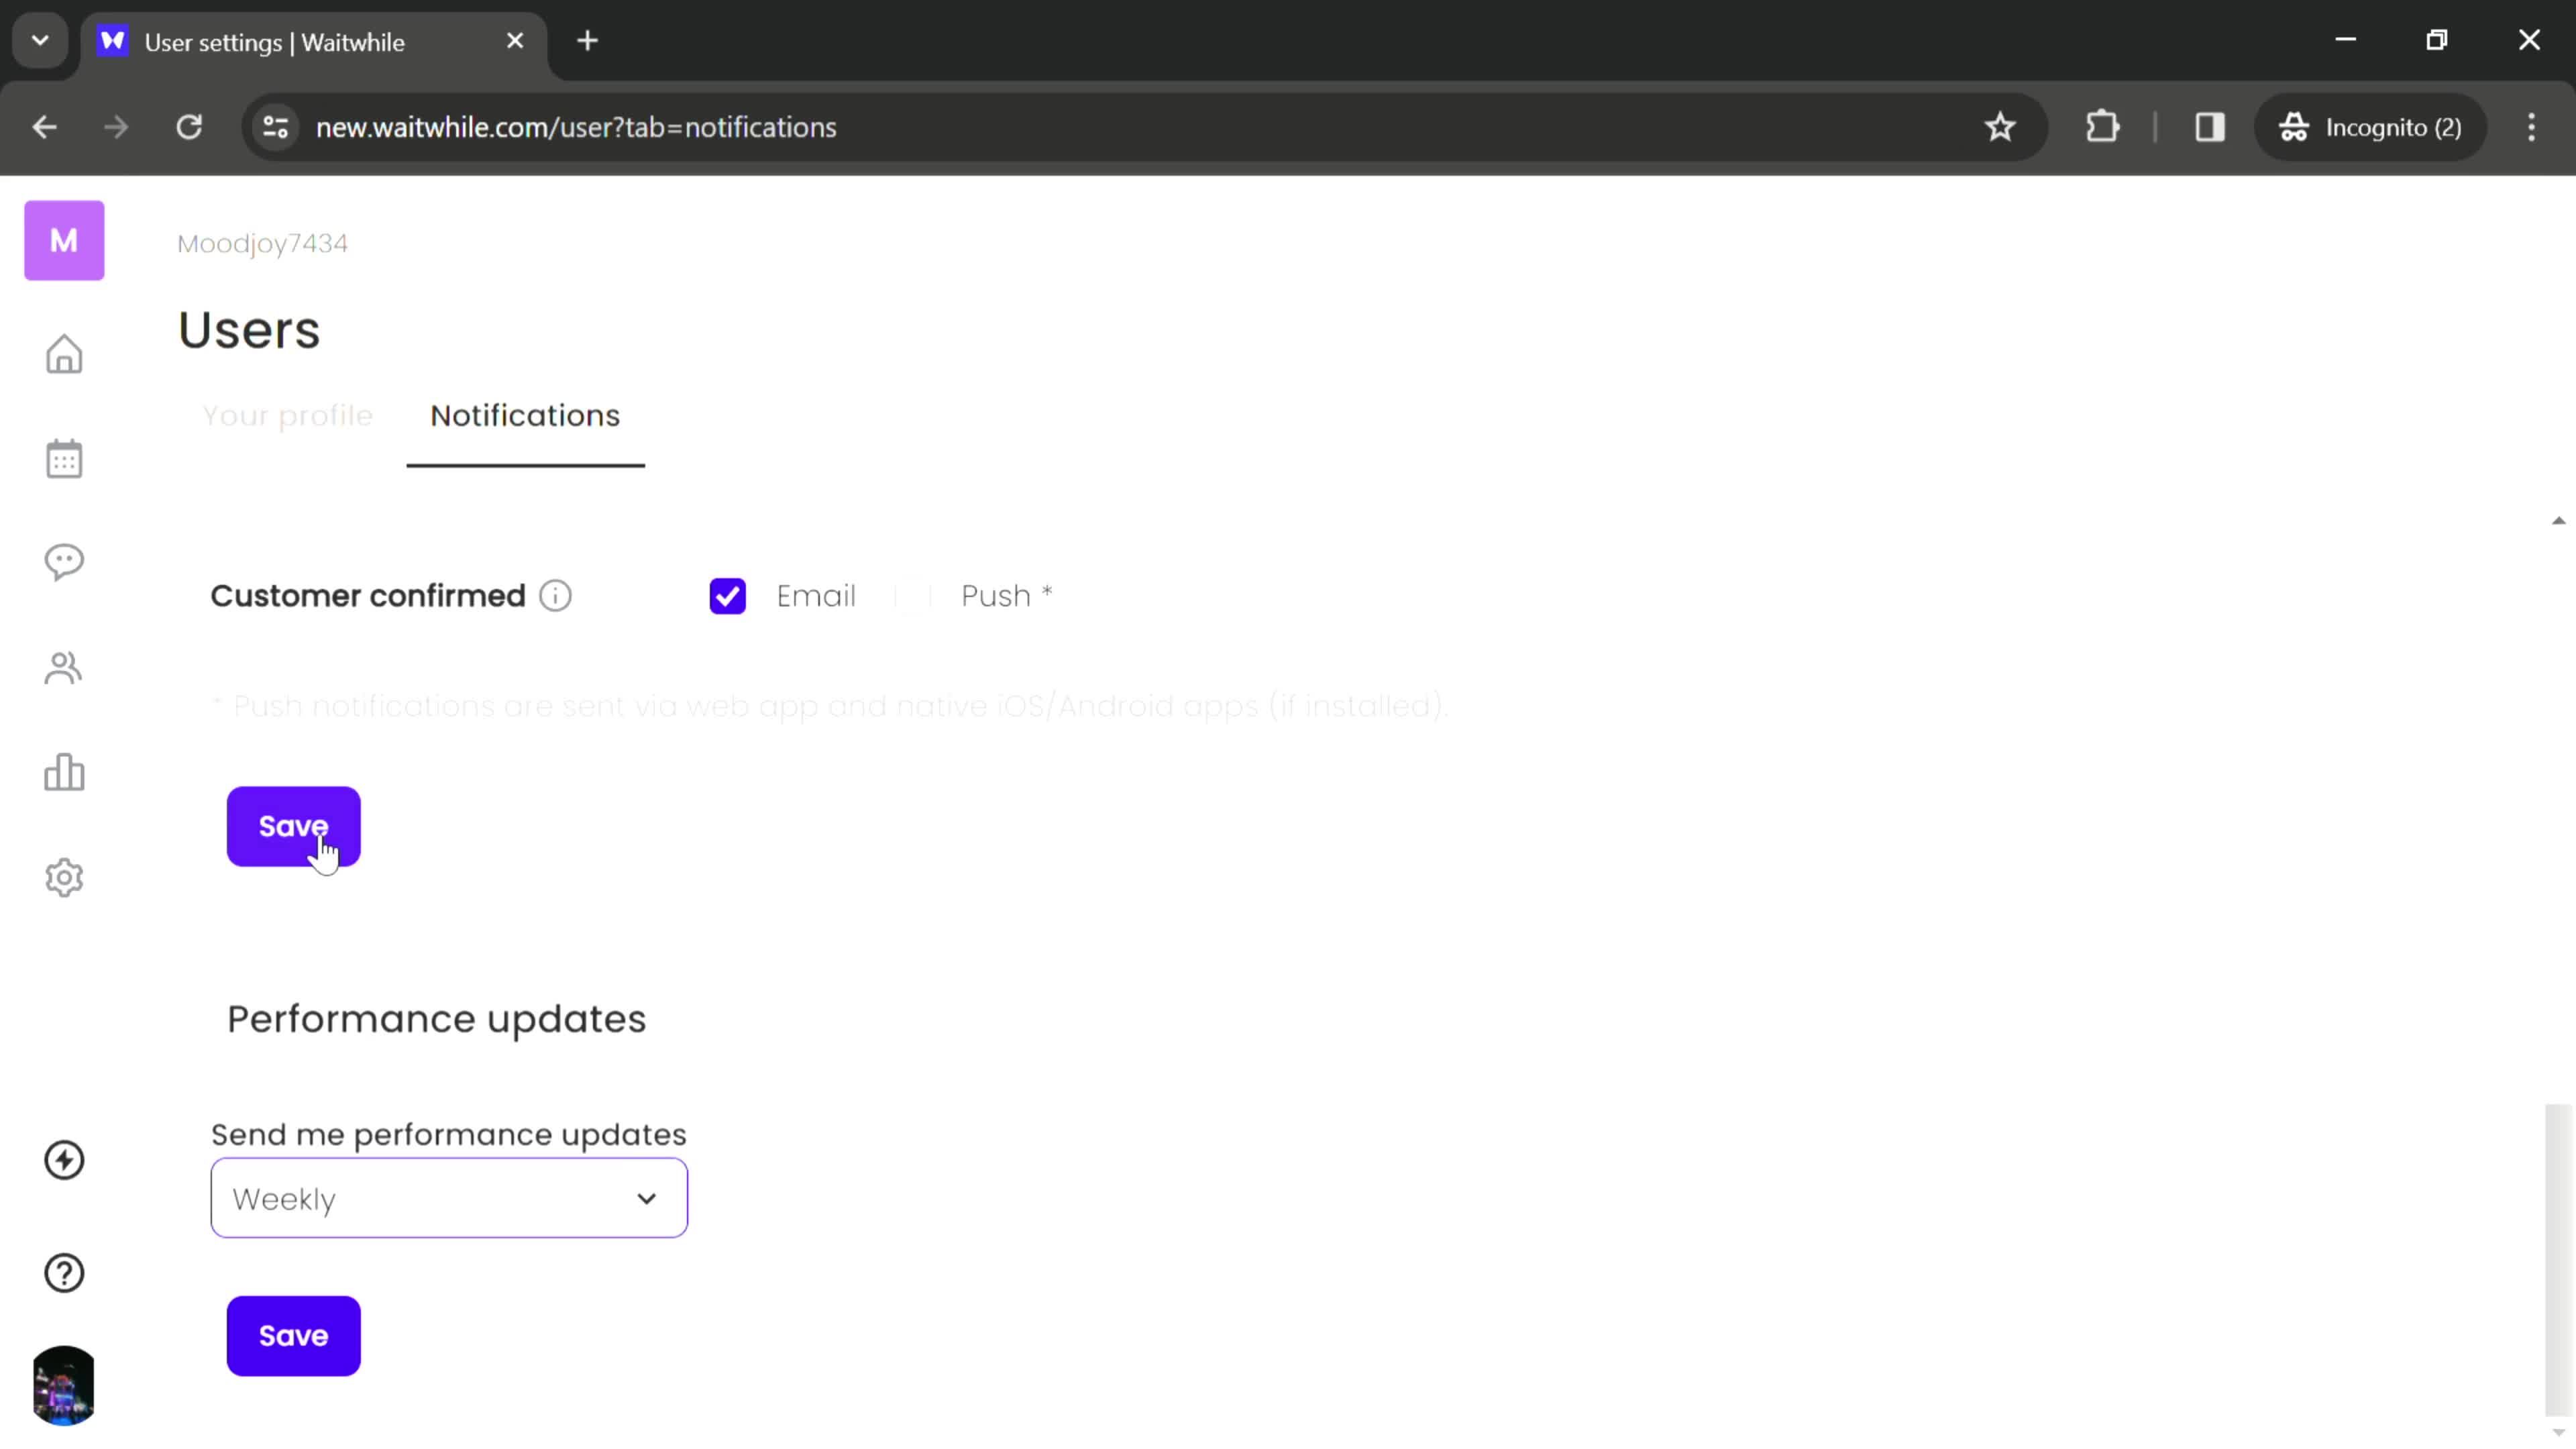Image resolution: width=2576 pixels, height=1449 pixels.
Task: Open the Calendar icon in sidebar
Action: coord(64,459)
